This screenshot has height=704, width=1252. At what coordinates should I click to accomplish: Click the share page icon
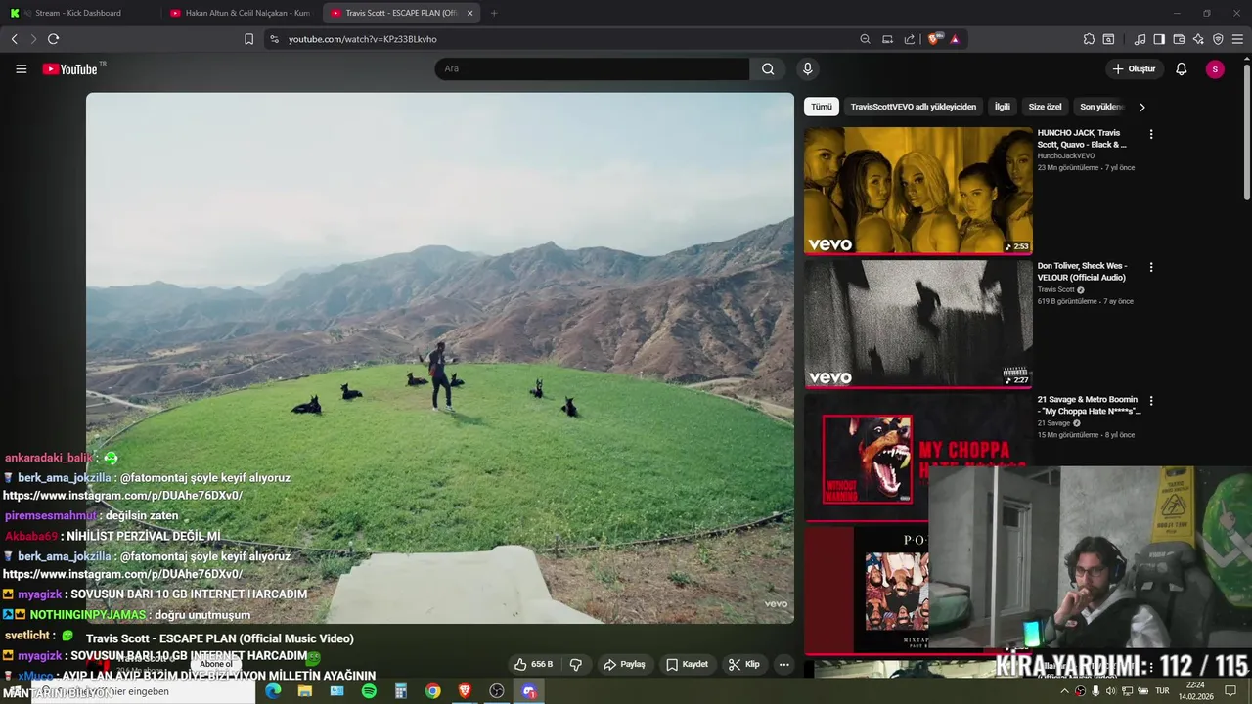pyautogui.click(x=910, y=39)
